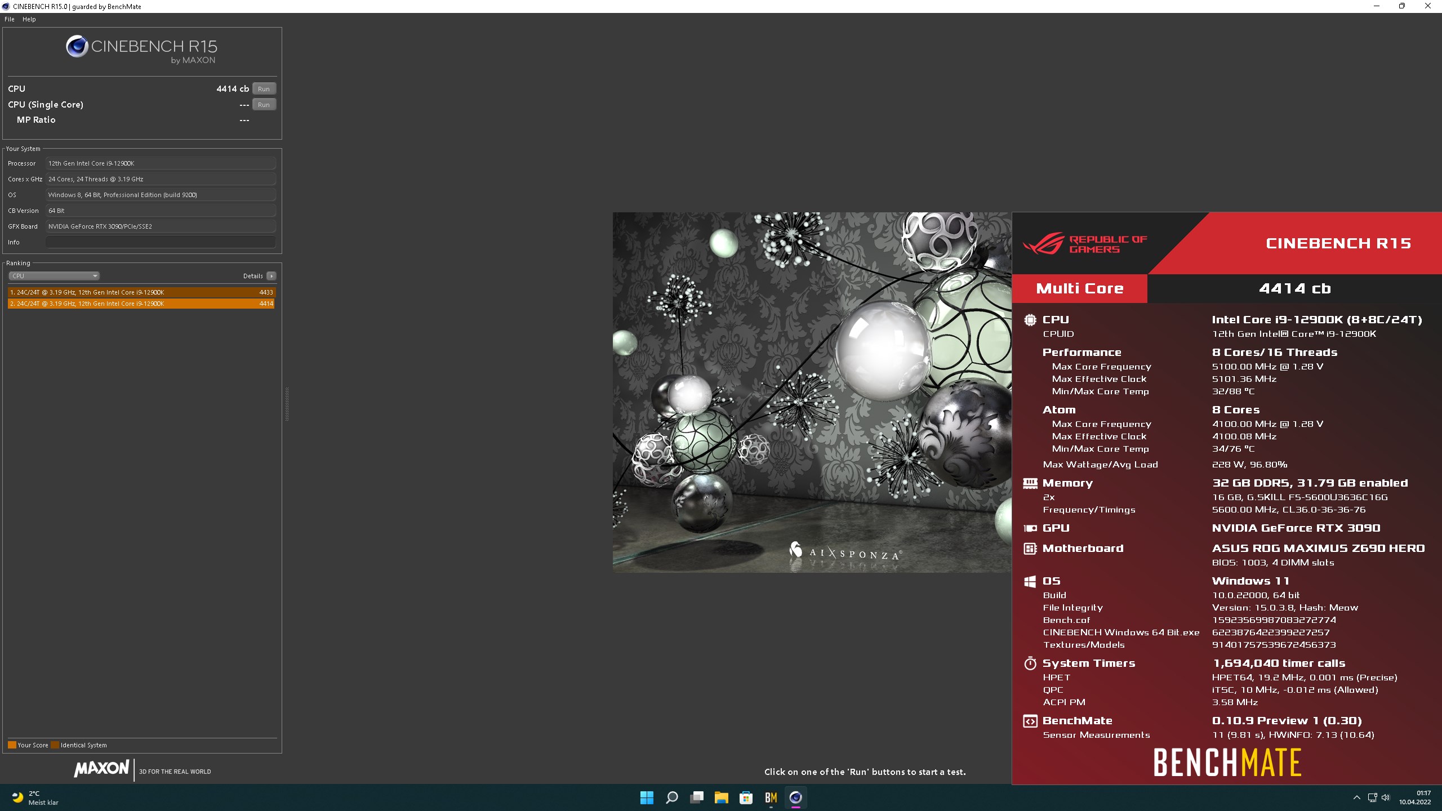
Task: Show hidden system tray icons
Action: tap(1356, 797)
